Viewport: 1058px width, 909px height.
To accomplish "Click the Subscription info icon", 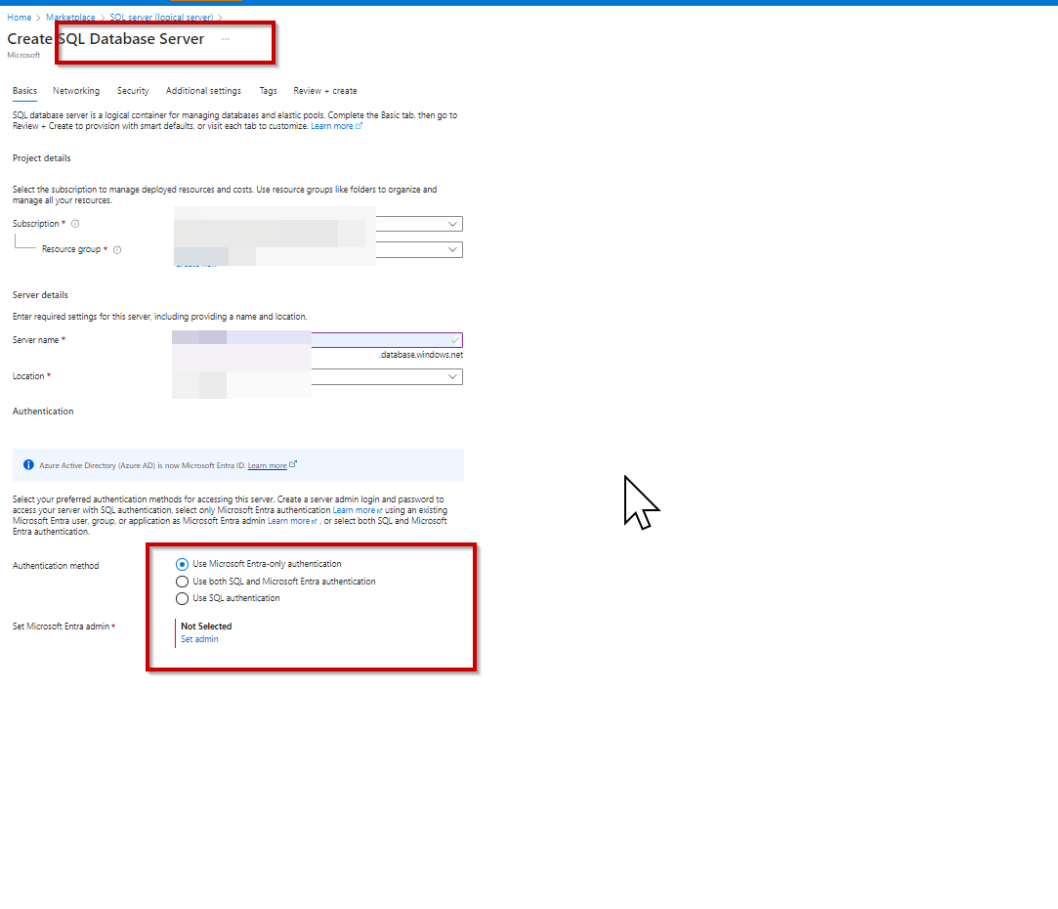I will click(x=75, y=224).
